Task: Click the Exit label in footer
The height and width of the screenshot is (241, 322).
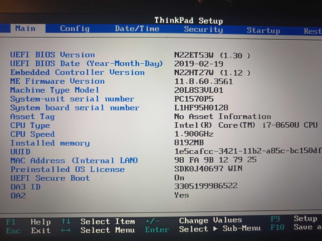Action: [41, 231]
